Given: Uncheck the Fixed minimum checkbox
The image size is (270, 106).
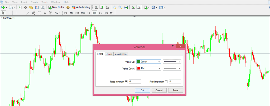Looking at the screenshot, I should tap(126, 82).
